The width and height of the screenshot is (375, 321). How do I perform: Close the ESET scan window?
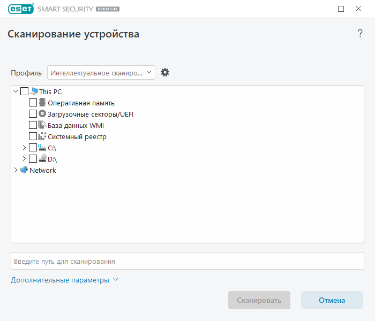click(358, 9)
